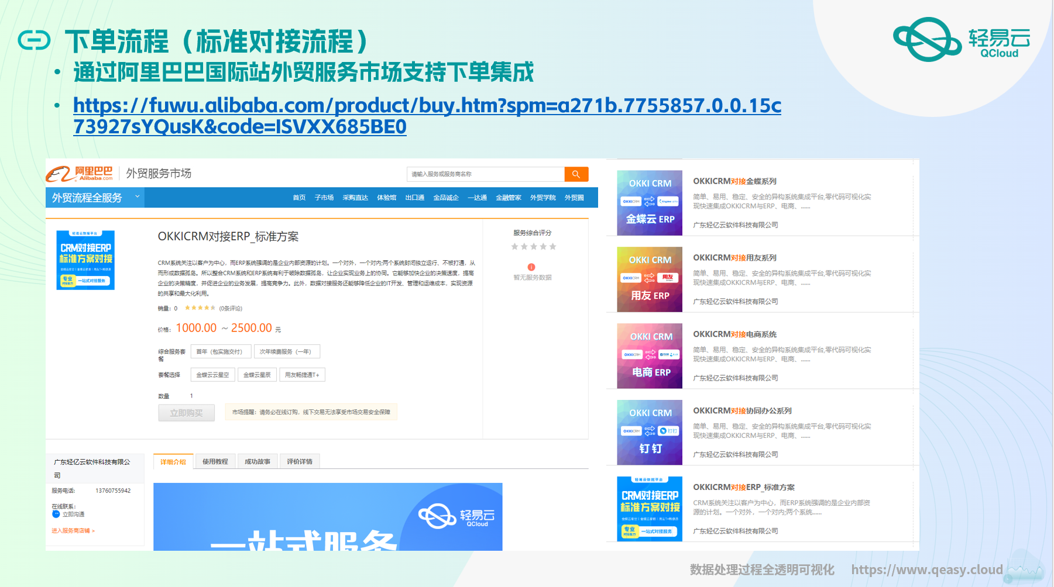1054x587 pixels.
Task: Click the 立即购买 button
Action: pos(186,413)
